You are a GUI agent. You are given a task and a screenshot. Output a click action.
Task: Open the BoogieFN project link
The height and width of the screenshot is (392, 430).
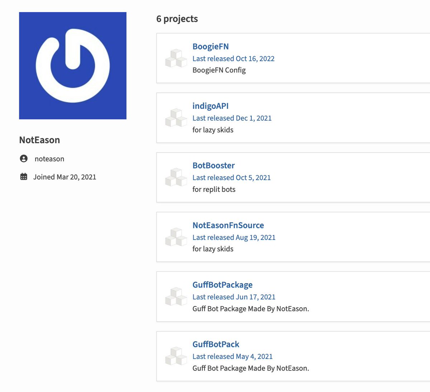point(210,47)
